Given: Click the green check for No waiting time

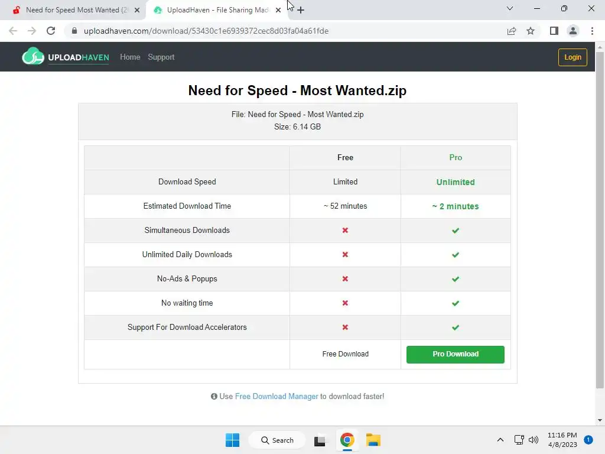Looking at the screenshot, I should 456,303.
